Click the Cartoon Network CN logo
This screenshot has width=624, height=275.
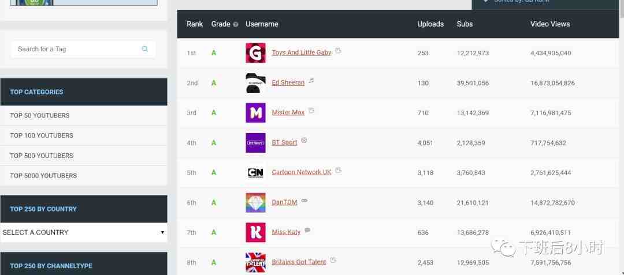point(255,172)
